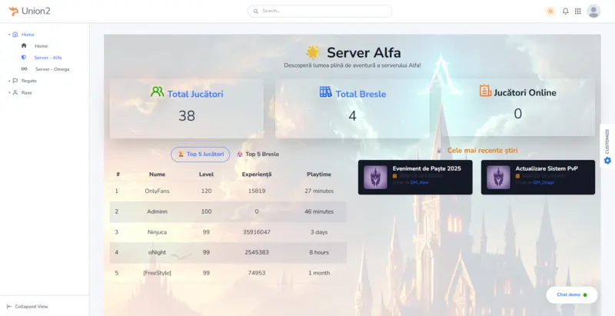This screenshot has height=316, width=615.
Task: Click the Total Bresle books icon
Action: click(x=325, y=92)
